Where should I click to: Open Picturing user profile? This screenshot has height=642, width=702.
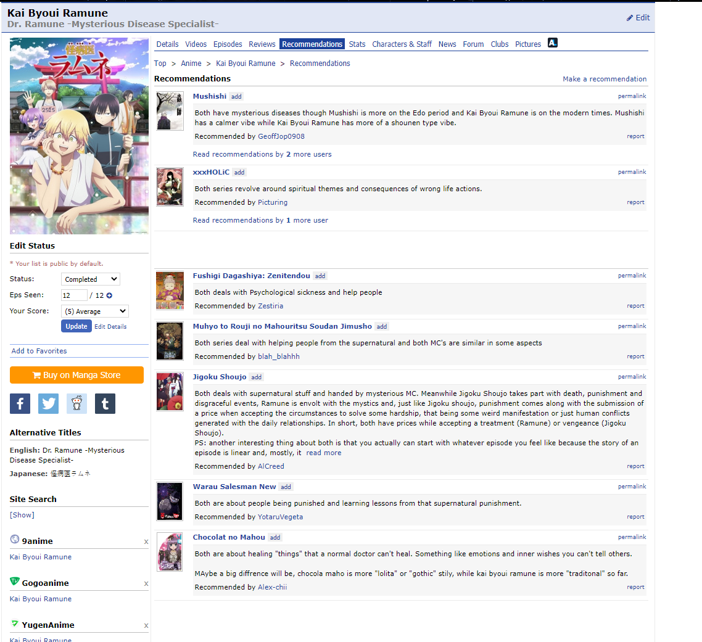coord(273,202)
